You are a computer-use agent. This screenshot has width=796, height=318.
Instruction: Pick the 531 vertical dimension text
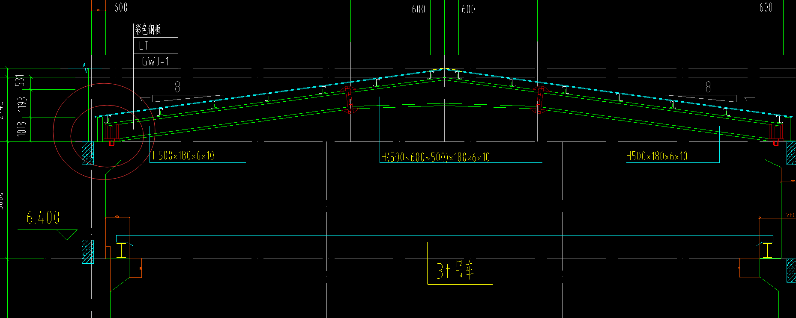(20, 80)
